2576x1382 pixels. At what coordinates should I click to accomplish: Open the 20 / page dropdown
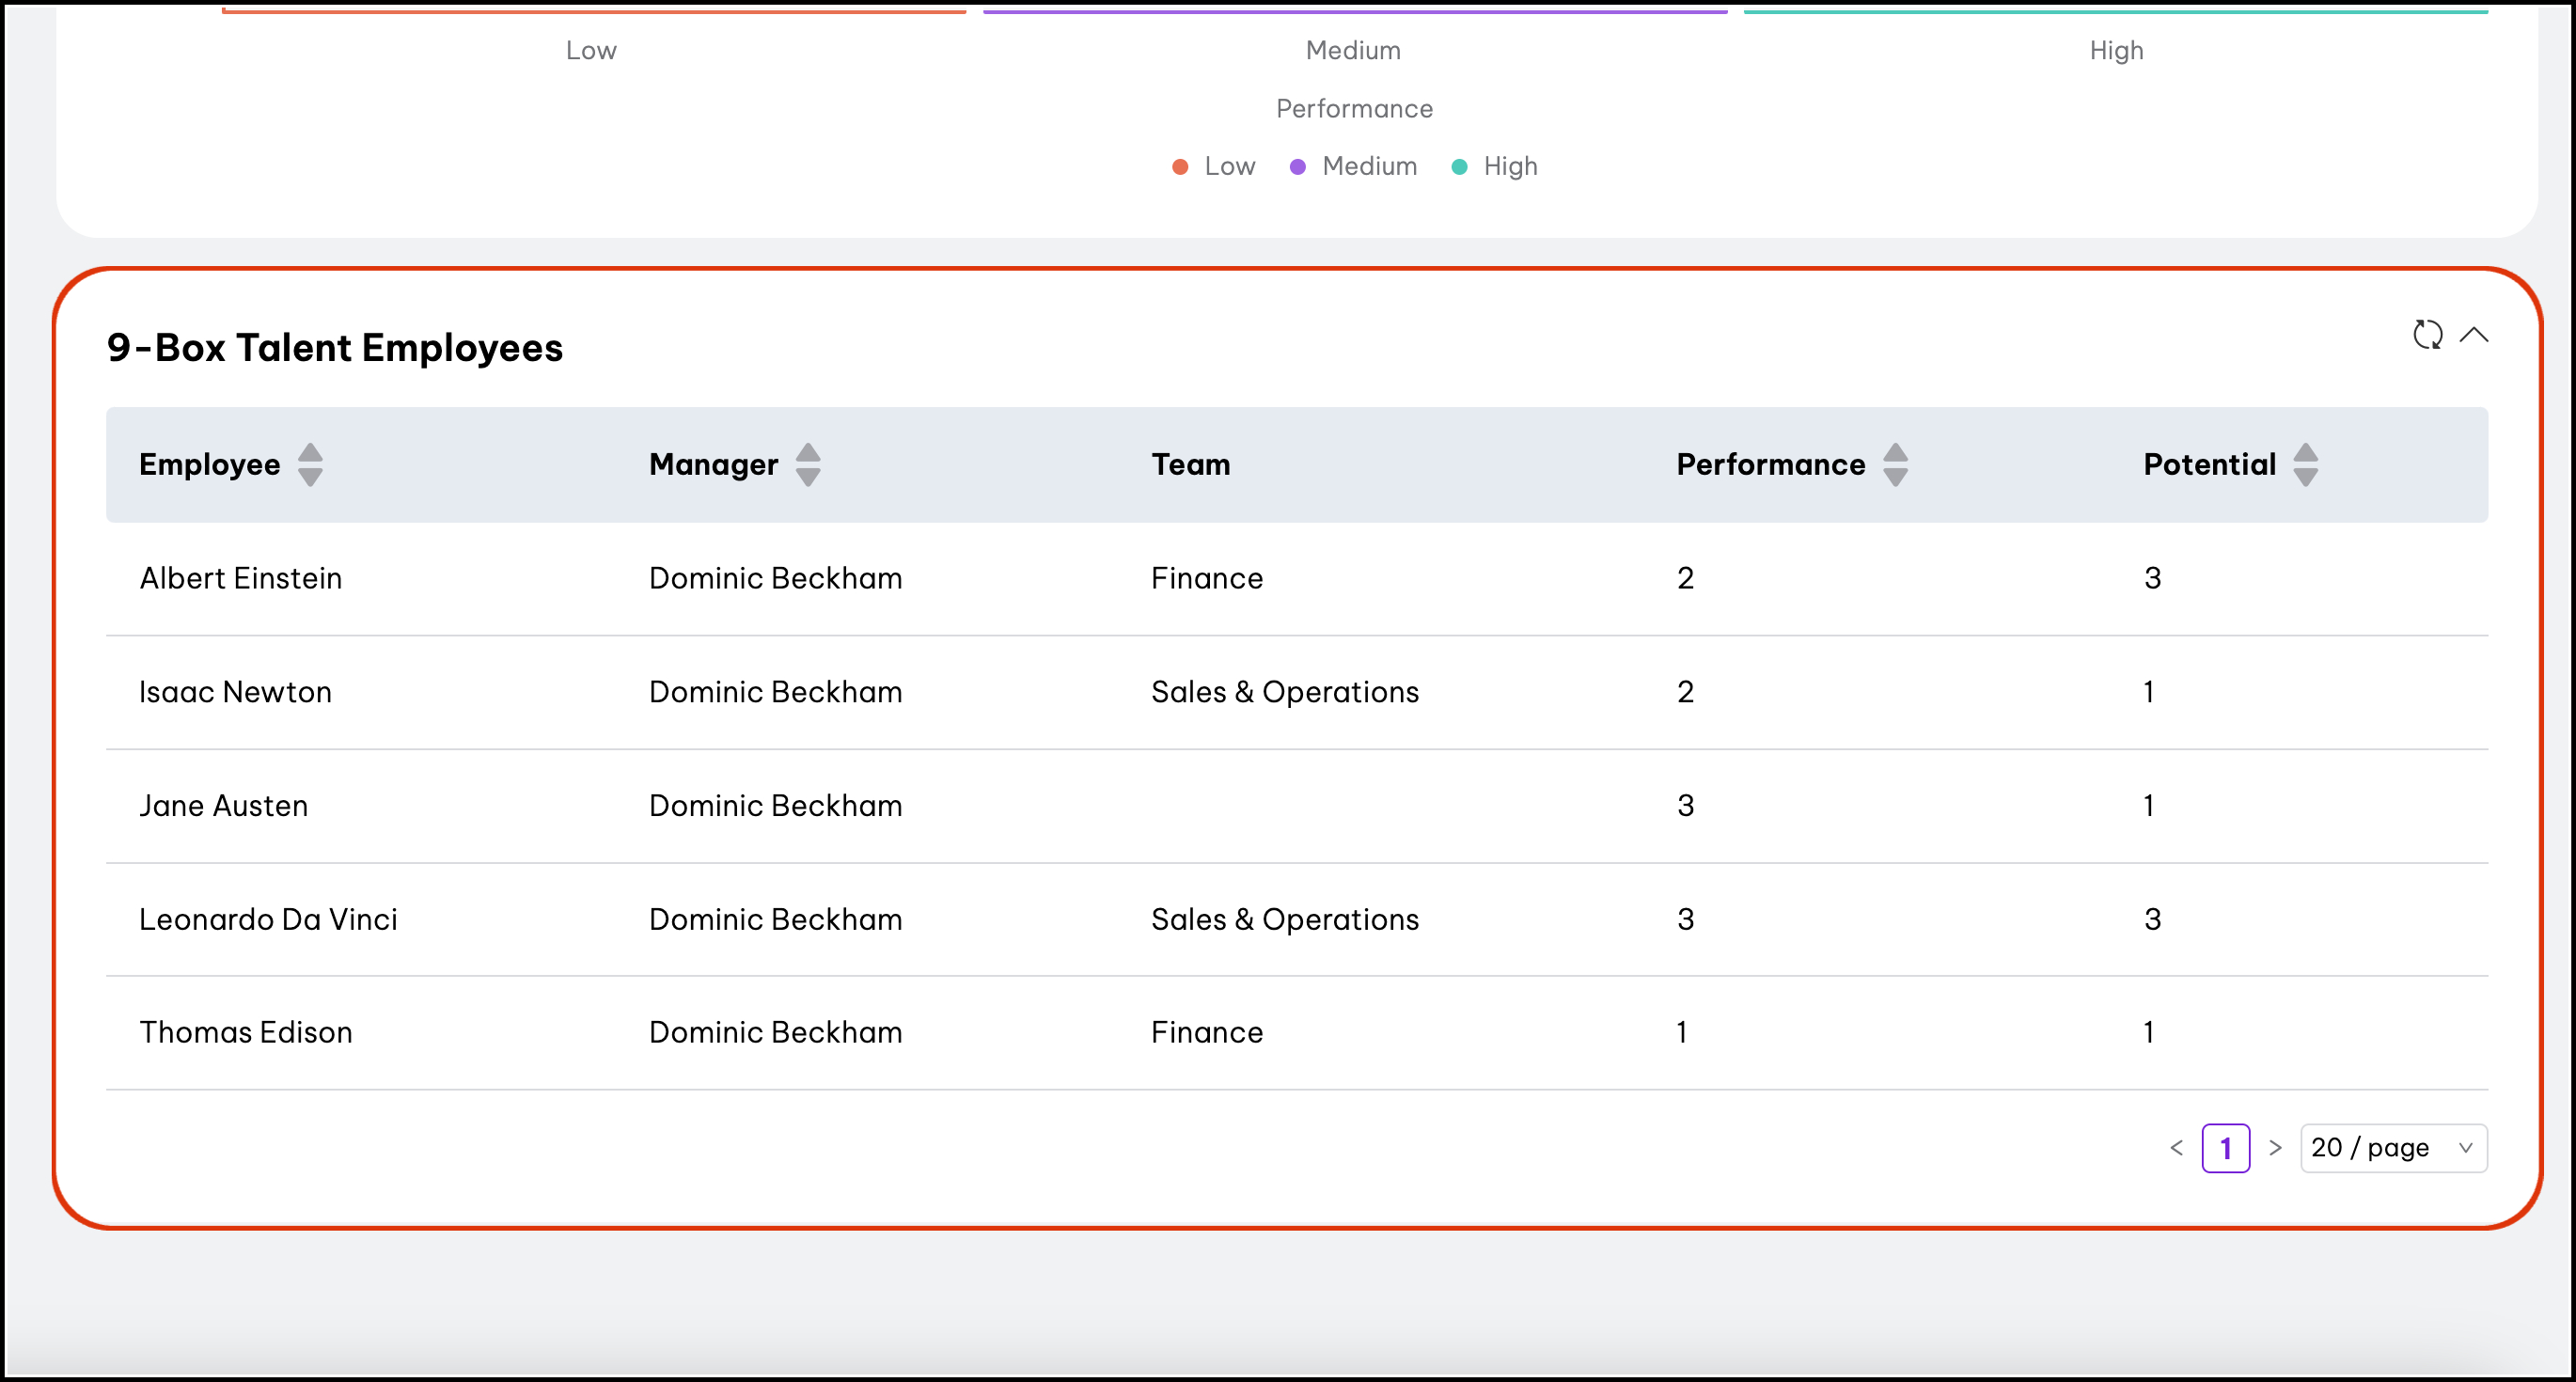[x=2393, y=1148]
